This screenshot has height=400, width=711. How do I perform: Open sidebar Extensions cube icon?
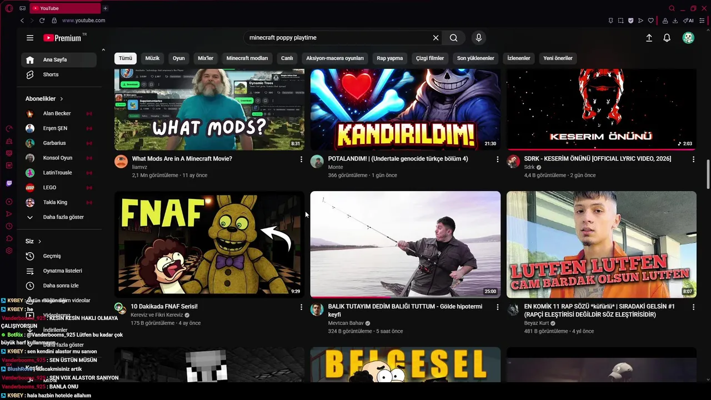(x=9, y=238)
